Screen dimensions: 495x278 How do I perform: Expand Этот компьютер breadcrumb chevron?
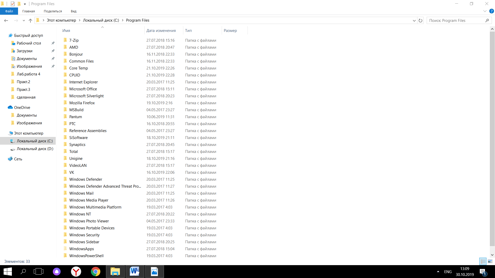point(79,20)
